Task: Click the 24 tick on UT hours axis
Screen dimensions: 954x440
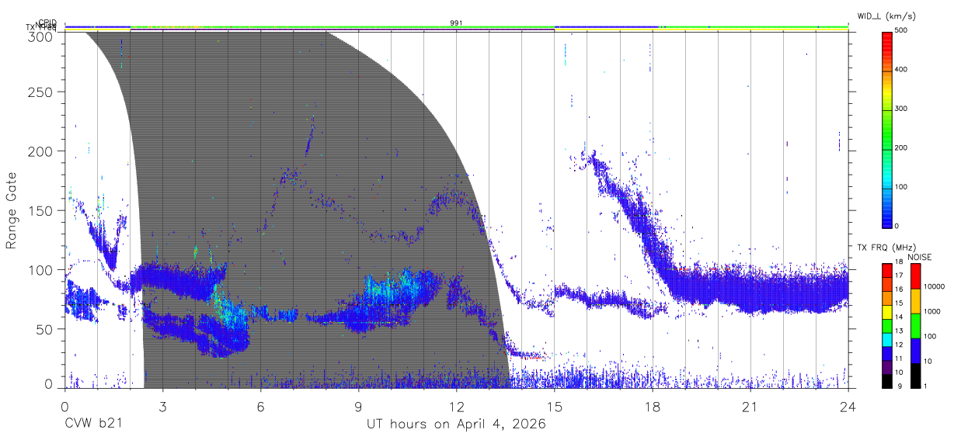Action: point(848,406)
